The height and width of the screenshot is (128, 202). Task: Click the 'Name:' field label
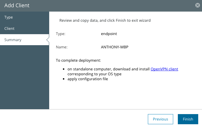point(62,47)
